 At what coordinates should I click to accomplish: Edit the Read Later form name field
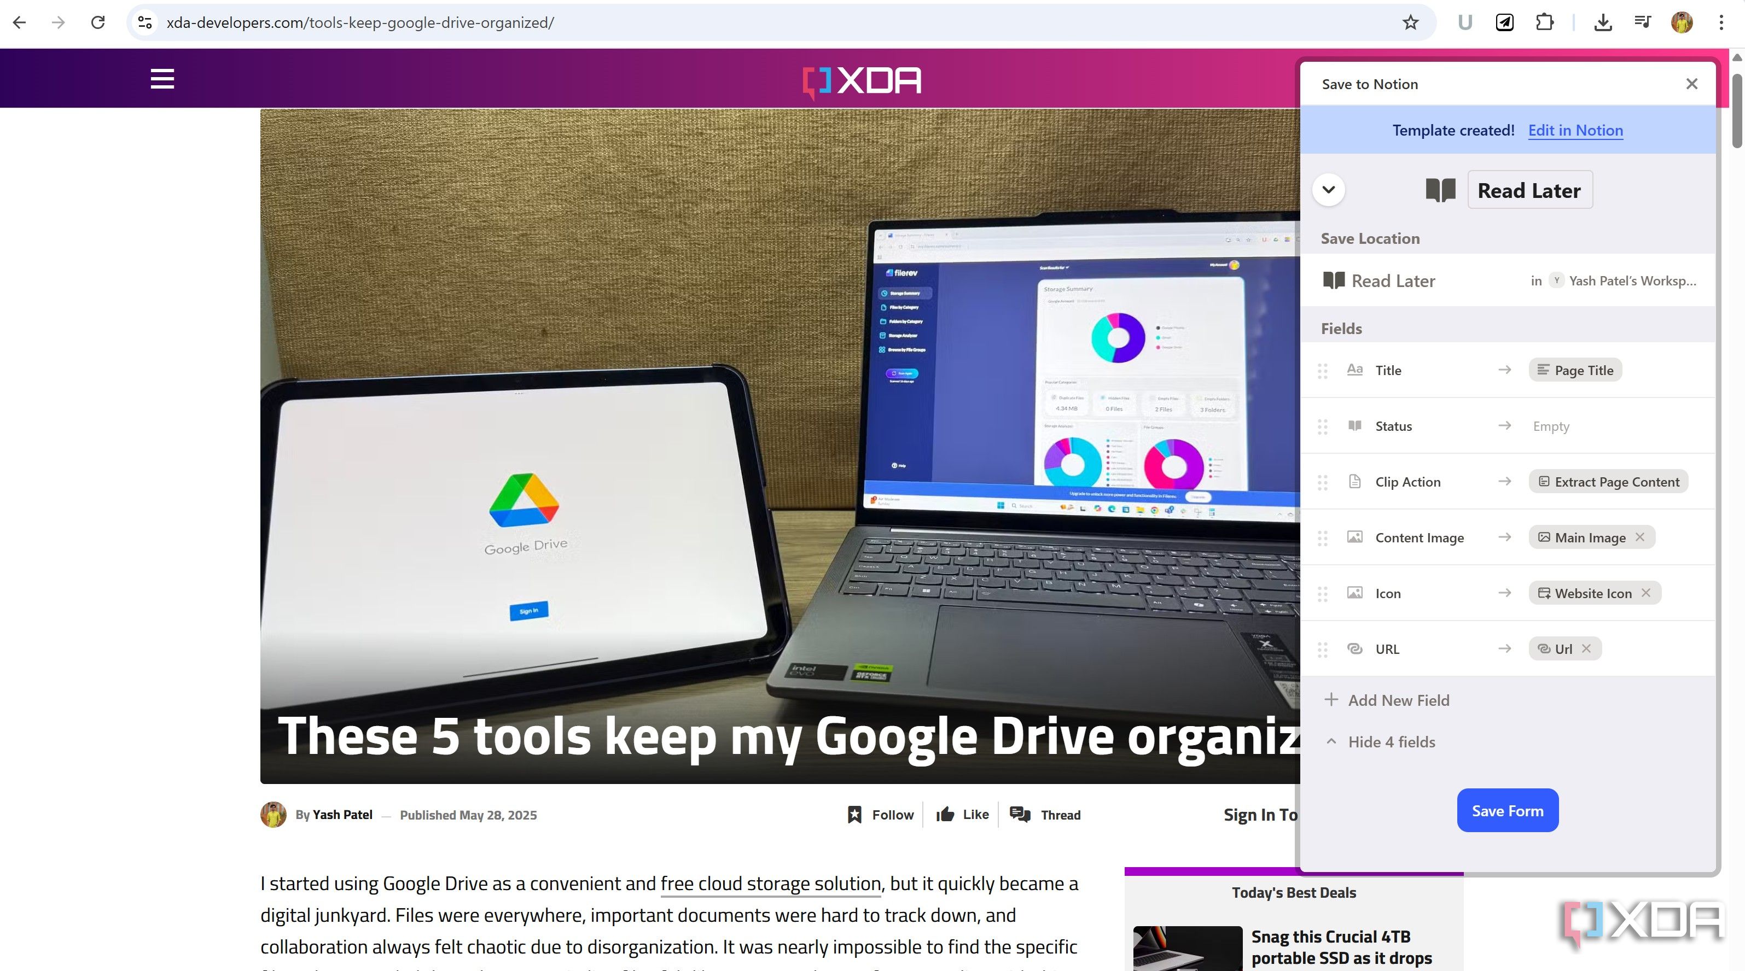click(1529, 190)
